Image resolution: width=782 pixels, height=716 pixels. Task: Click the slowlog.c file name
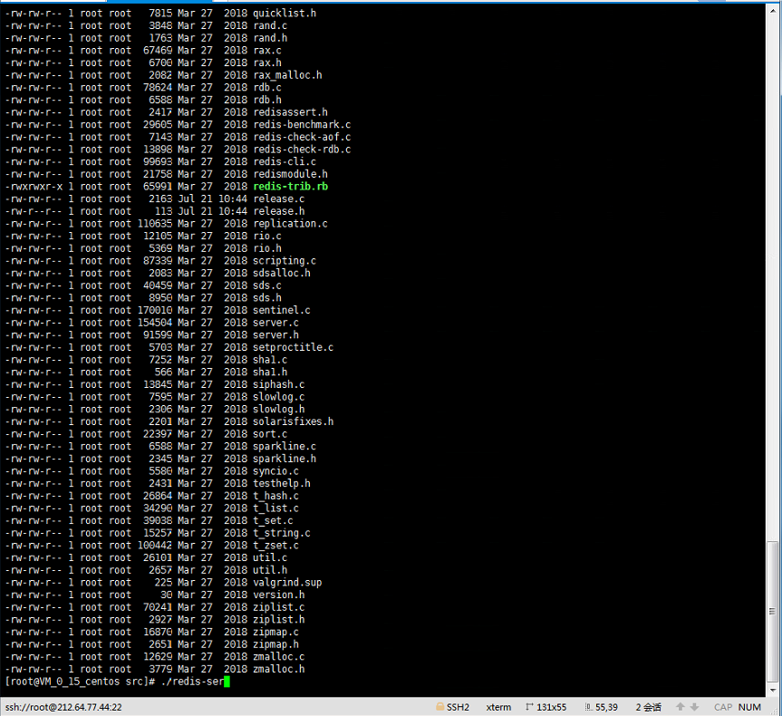click(278, 397)
